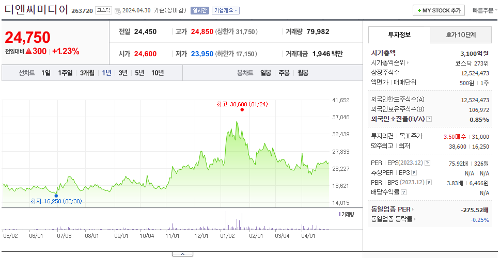Viewport: 500px width, 258px height.
Task: Click 거래대금 value 1,946 백만
Action: coord(327,54)
